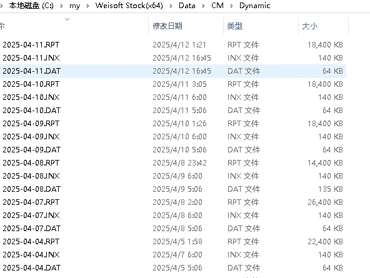
Task: Click date 2025/4/11 3:05
Action: [179, 84]
